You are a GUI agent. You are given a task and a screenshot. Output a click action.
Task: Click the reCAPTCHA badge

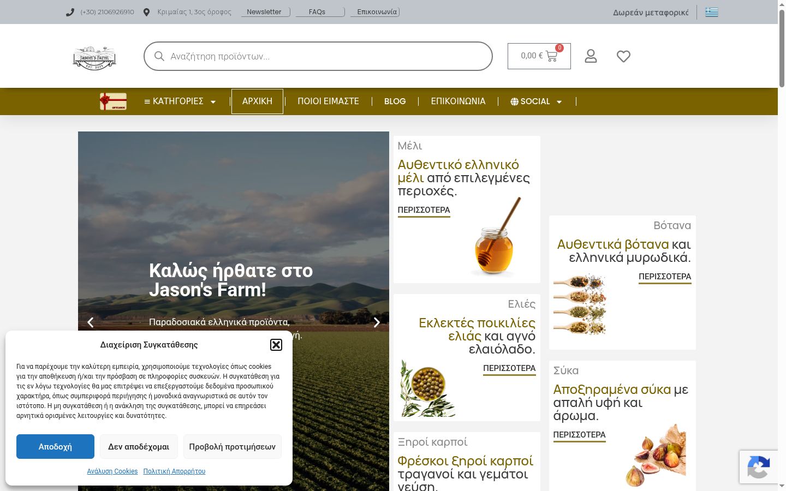tap(759, 467)
